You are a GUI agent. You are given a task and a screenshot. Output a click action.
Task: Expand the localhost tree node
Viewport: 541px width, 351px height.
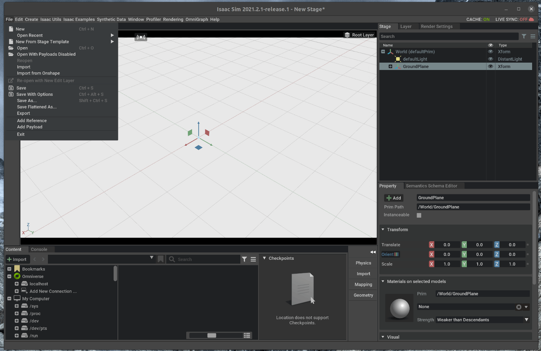pyautogui.click(x=17, y=284)
